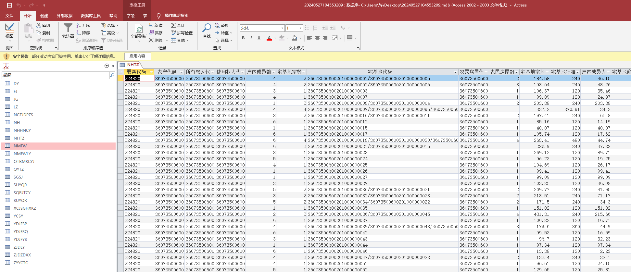Customize quick access toolbar arrow

tap(44, 5)
